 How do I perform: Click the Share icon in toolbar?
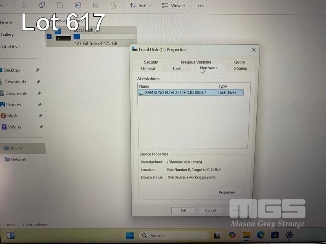point(96,5)
